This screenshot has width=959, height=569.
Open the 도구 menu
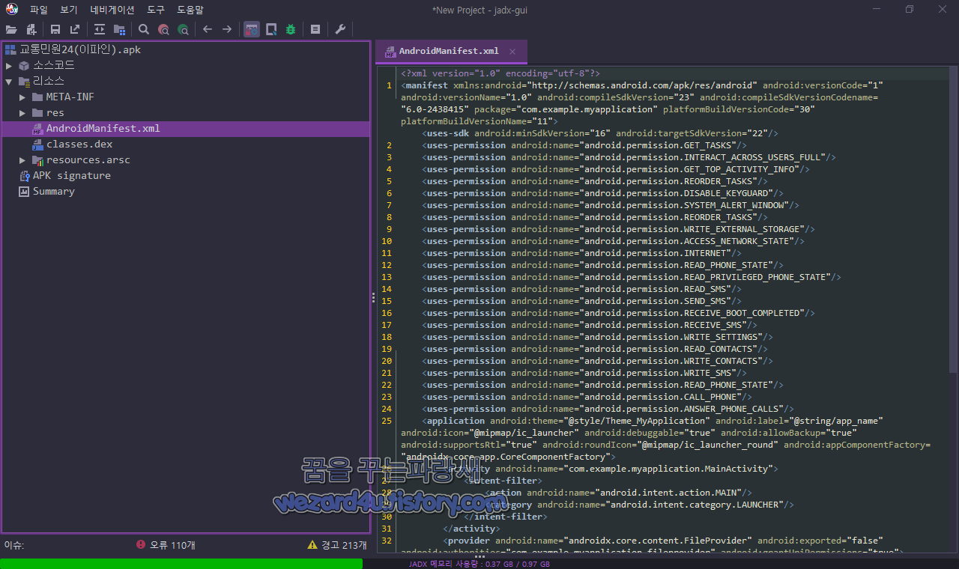click(156, 10)
